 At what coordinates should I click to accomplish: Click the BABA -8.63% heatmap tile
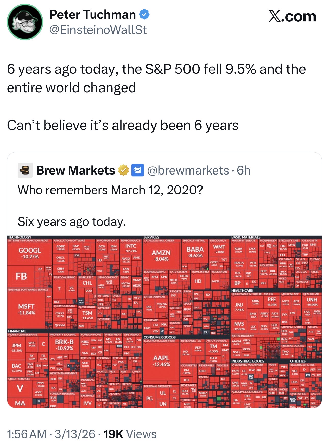click(195, 252)
